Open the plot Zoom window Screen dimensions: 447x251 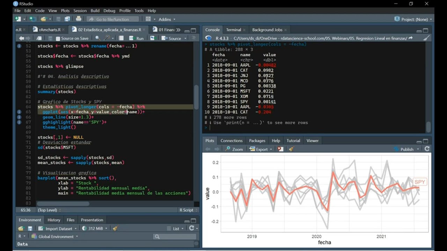(x=234, y=149)
